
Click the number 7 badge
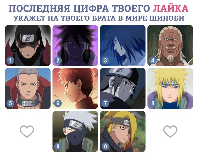105,103
